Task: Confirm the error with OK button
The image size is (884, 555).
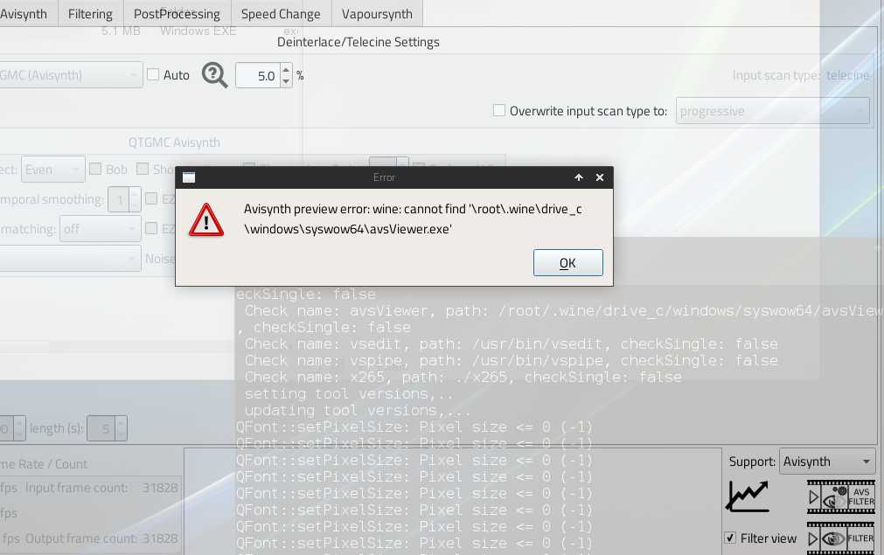Action: (x=567, y=262)
